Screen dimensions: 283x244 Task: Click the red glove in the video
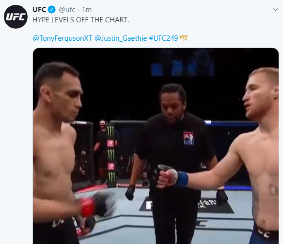[88, 207]
